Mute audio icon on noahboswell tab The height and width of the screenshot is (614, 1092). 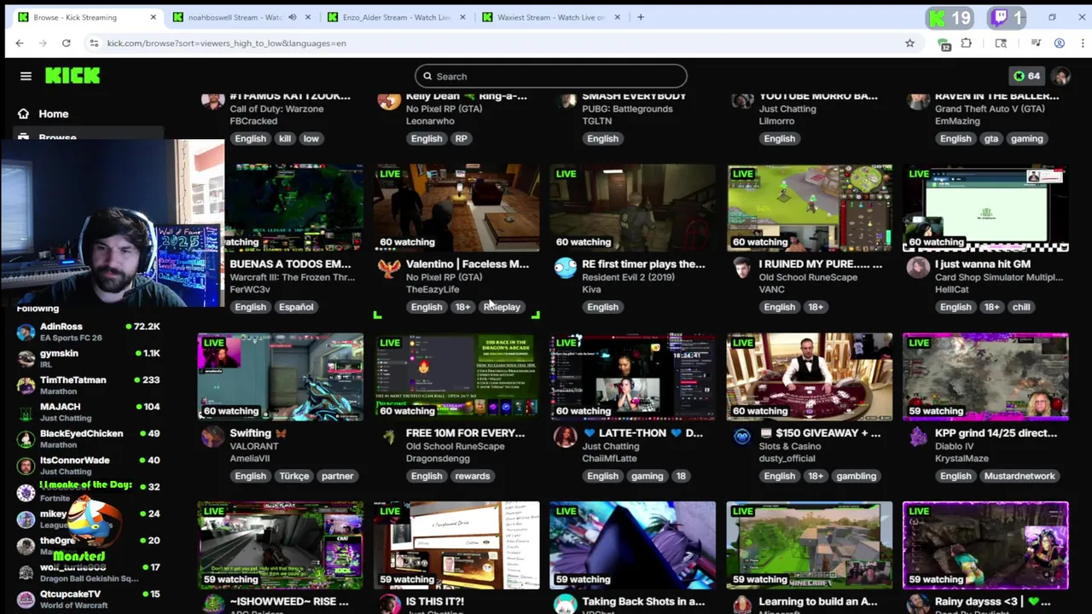(293, 17)
